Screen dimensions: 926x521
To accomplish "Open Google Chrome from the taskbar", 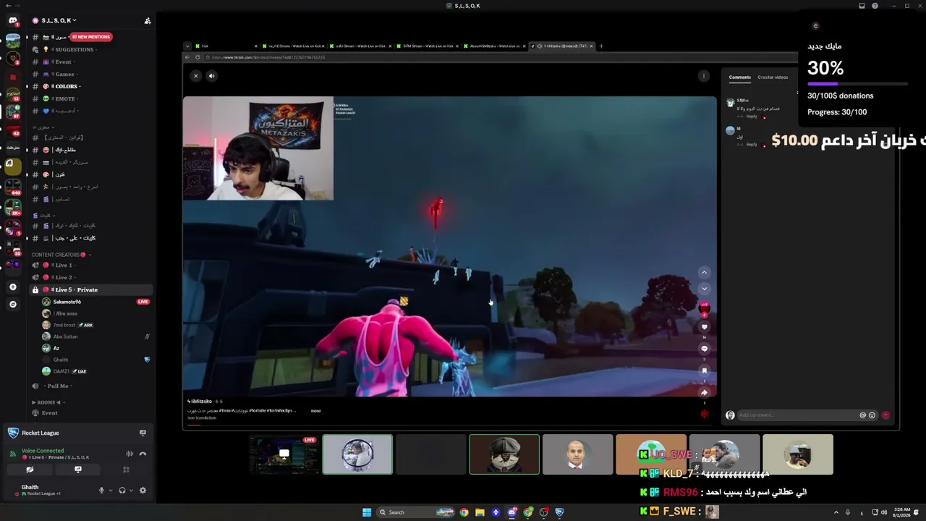I will [464, 512].
